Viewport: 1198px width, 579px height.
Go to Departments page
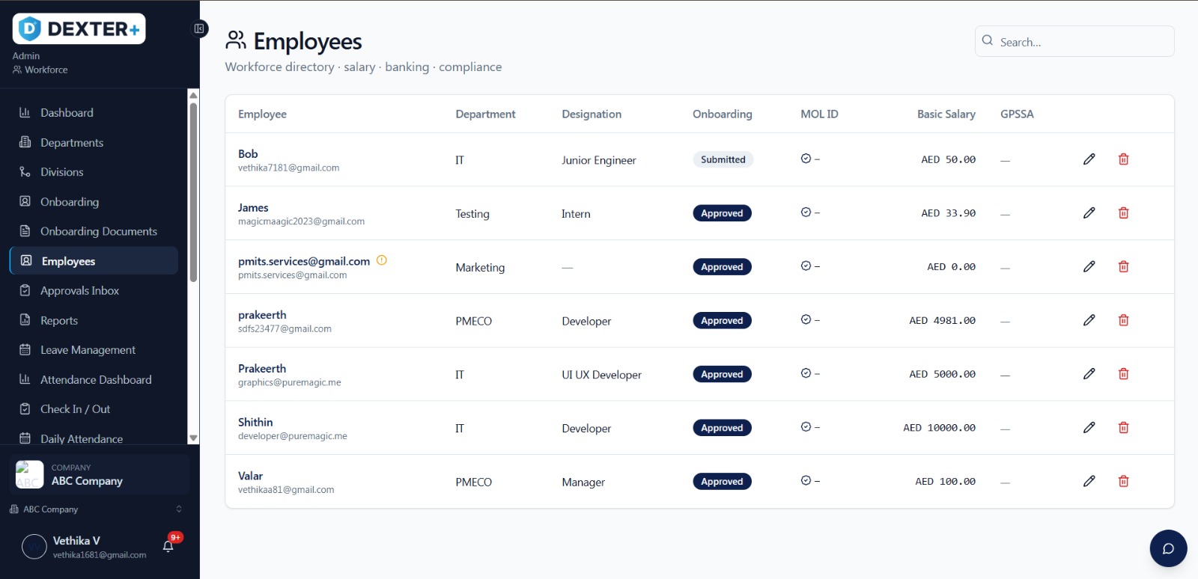[94, 142]
